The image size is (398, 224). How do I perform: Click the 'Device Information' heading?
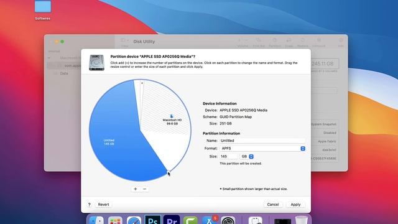coord(220,104)
